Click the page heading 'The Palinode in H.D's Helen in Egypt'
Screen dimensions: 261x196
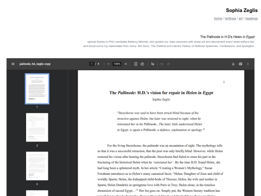(x=227, y=37)
